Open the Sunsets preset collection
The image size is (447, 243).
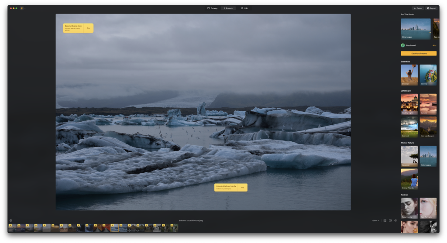click(428, 104)
